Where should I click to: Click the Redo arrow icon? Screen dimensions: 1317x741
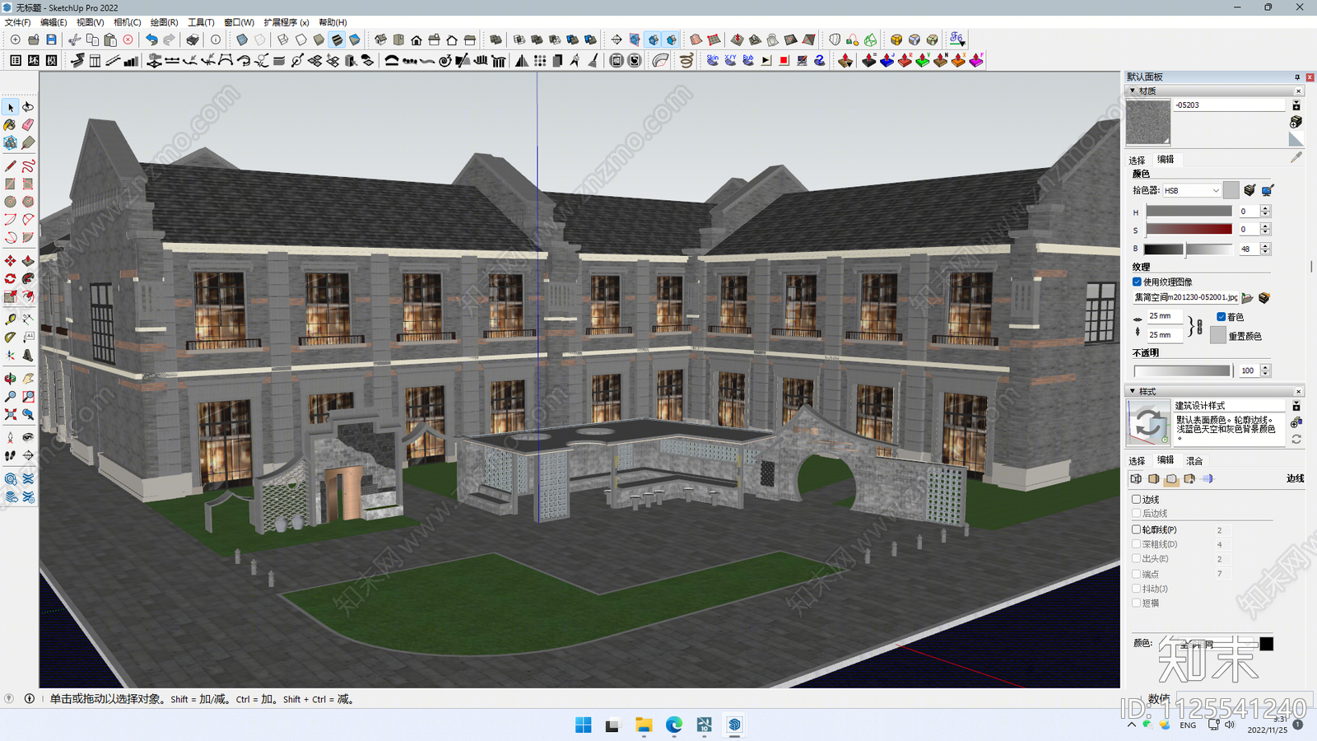tap(170, 40)
